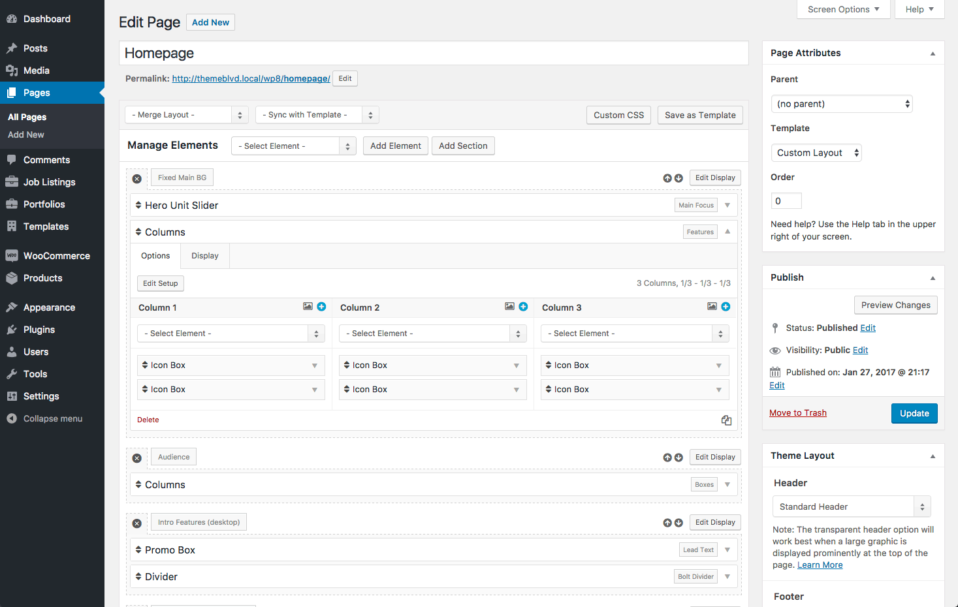Expand first Icon Box in Column 3
The width and height of the screenshot is (958, 607).
pos(719,366)
